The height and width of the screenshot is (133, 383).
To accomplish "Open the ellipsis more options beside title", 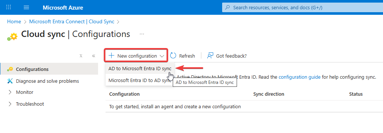I will click(x=142, y=34).
